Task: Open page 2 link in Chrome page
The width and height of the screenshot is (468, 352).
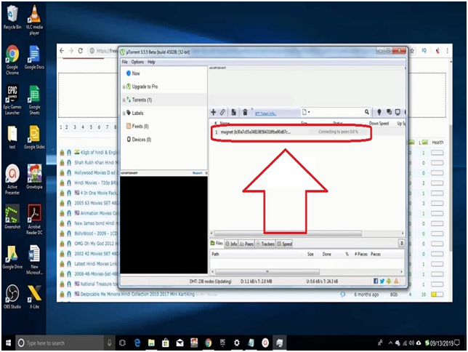Action: click(67, 127)
